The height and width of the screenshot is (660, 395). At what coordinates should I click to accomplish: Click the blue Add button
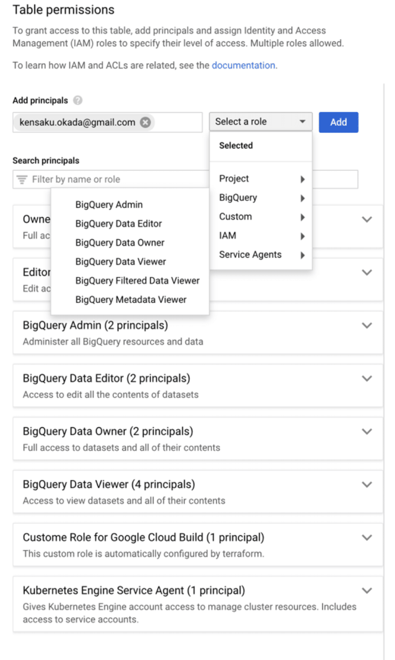(339, 122)
